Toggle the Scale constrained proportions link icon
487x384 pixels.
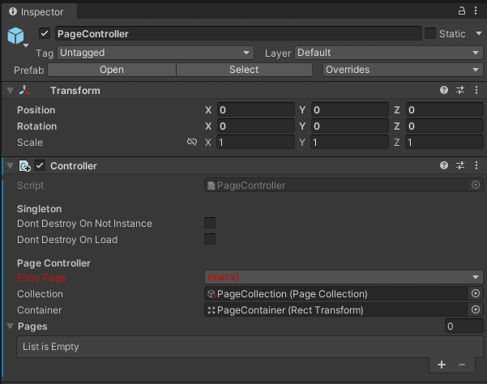(192, 142)
